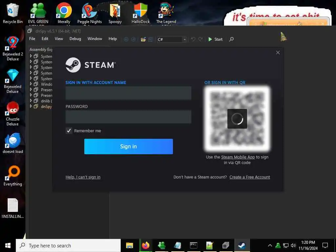Open the File menu in dnSpy
This screenshot has width=336, height=252.
pyautogui.click(x=32, y=39)
